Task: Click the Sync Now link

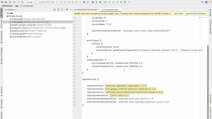Action: [x=179, y=14]
